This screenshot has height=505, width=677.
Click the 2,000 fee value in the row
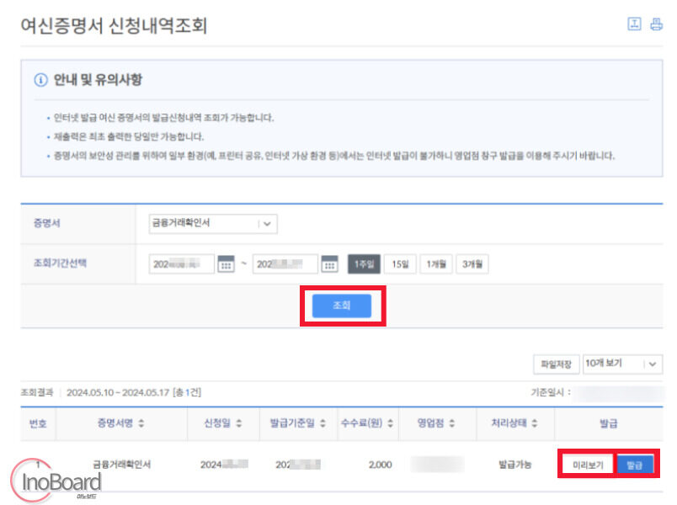[380, 465]
